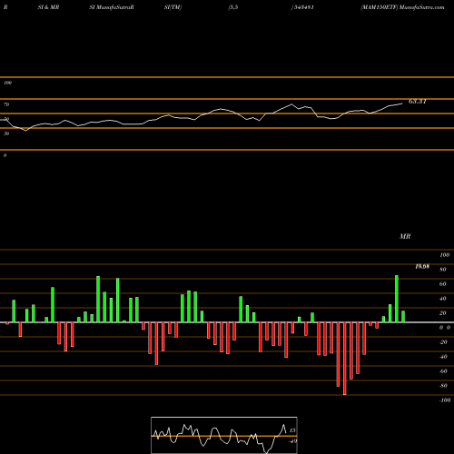Click the MR axis label -40
The image size is (454, 454).
[443, 357]
